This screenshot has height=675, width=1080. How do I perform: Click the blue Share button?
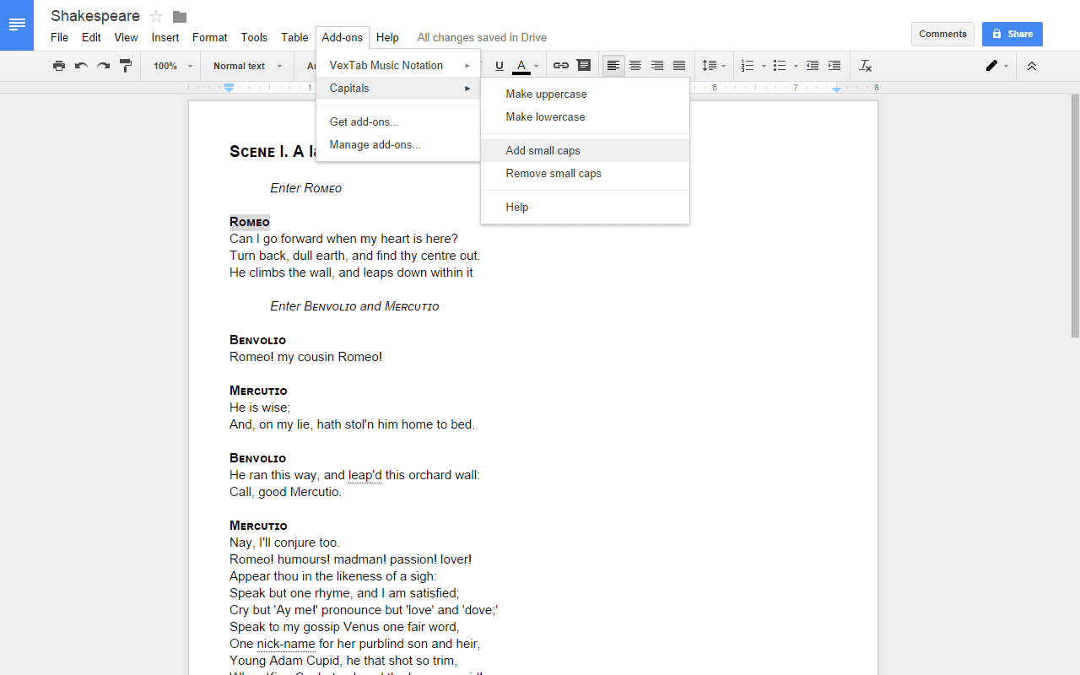1012,34
